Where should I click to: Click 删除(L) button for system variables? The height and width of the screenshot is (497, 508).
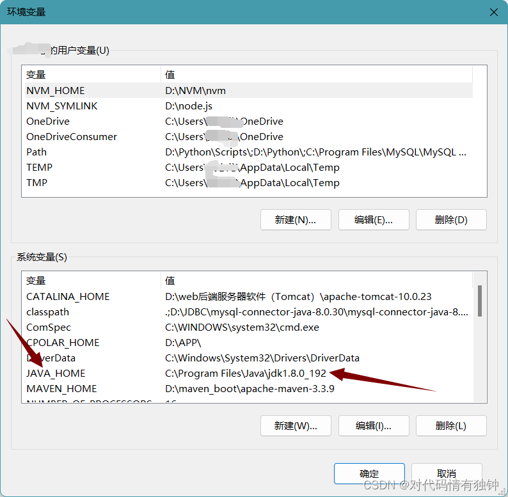(451, 426)
